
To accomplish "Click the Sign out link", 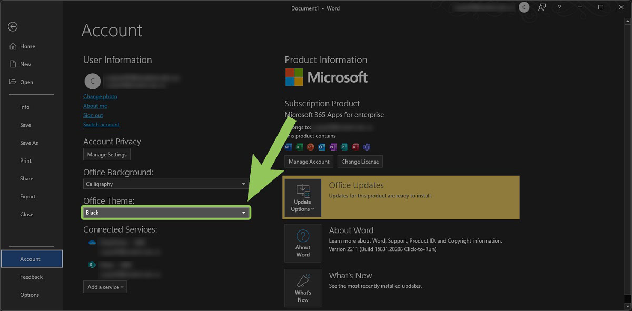I will 93,115.
